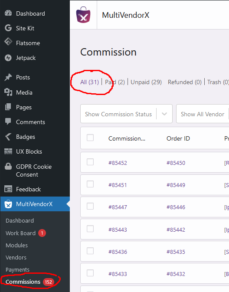Open the Show Commission Status dropdown
The width and height of the screenshot is (229, 292).
coord(126,114)
